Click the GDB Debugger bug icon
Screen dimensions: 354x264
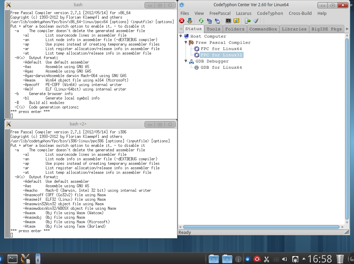191,61
